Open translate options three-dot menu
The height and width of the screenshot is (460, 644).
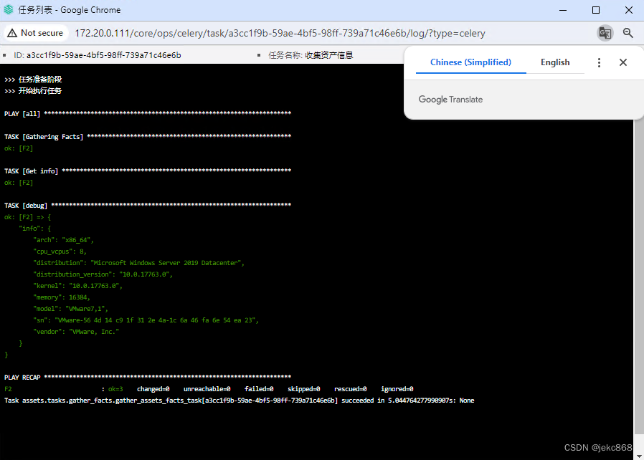(600, 62)
